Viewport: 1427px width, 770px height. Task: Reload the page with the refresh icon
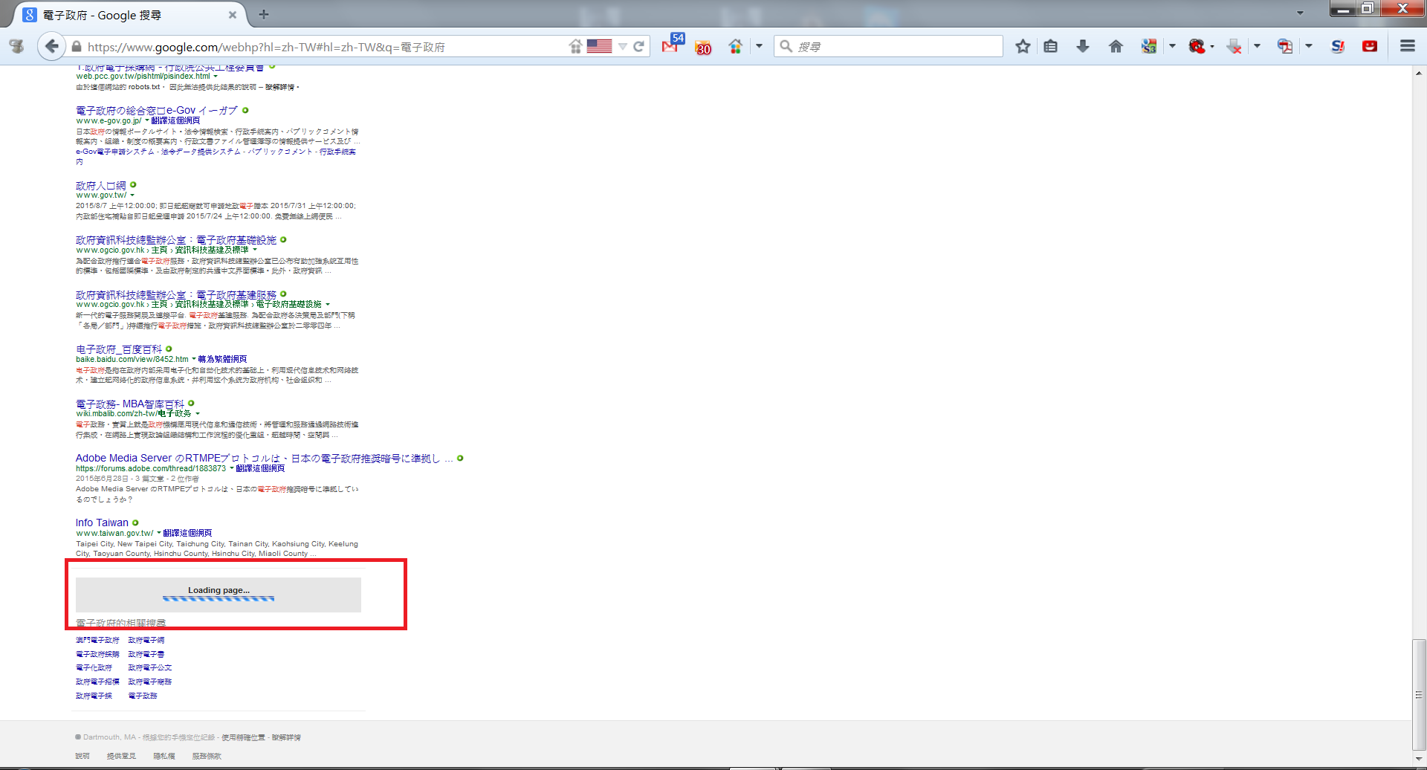638,47
